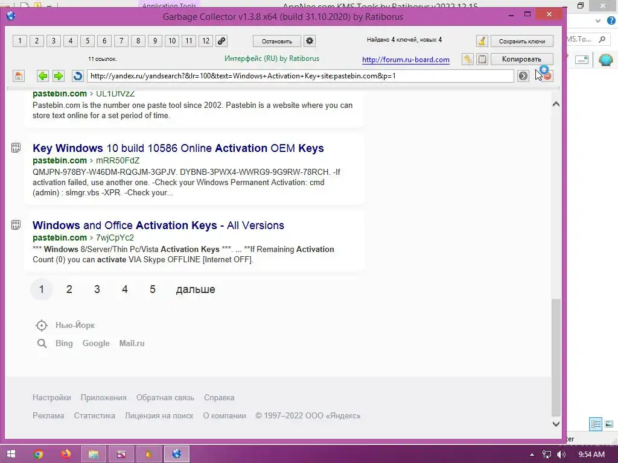The width and height of the screenshot is (618, 463).
Task: Click the Сохранить ключи button
Action: pos(522,41)
